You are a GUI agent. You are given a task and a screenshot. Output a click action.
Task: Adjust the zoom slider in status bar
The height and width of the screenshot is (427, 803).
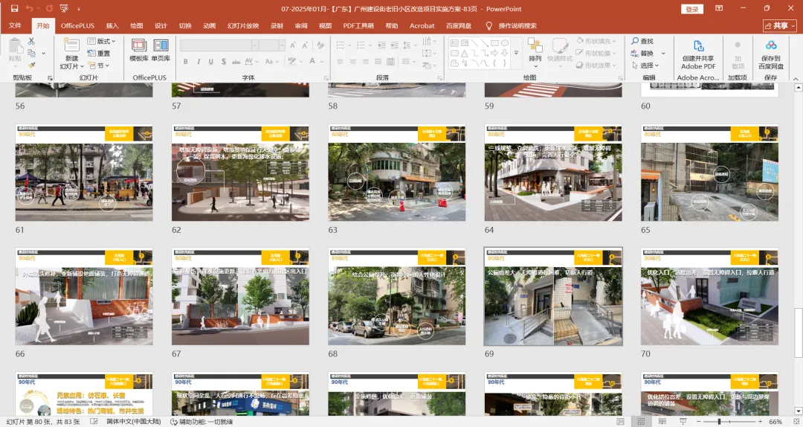click(720, 421)
